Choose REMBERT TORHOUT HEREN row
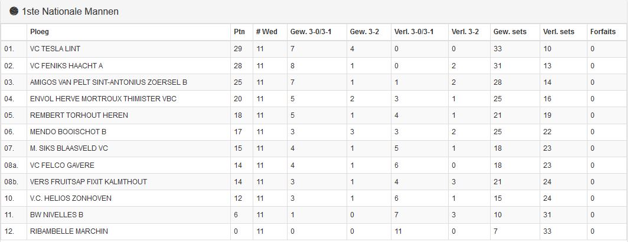Screen dimensions: 630x242 (315, 115)
